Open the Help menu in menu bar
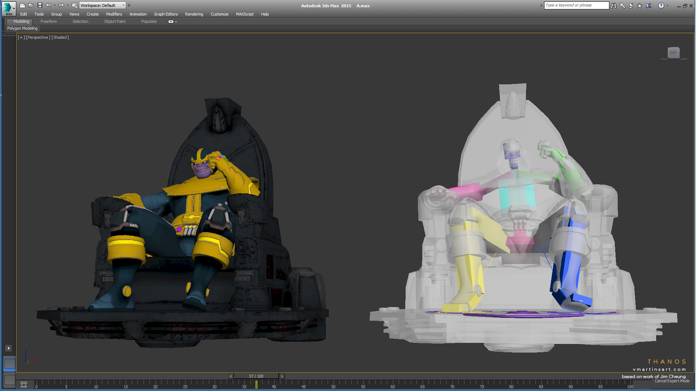 coord(265,14)
